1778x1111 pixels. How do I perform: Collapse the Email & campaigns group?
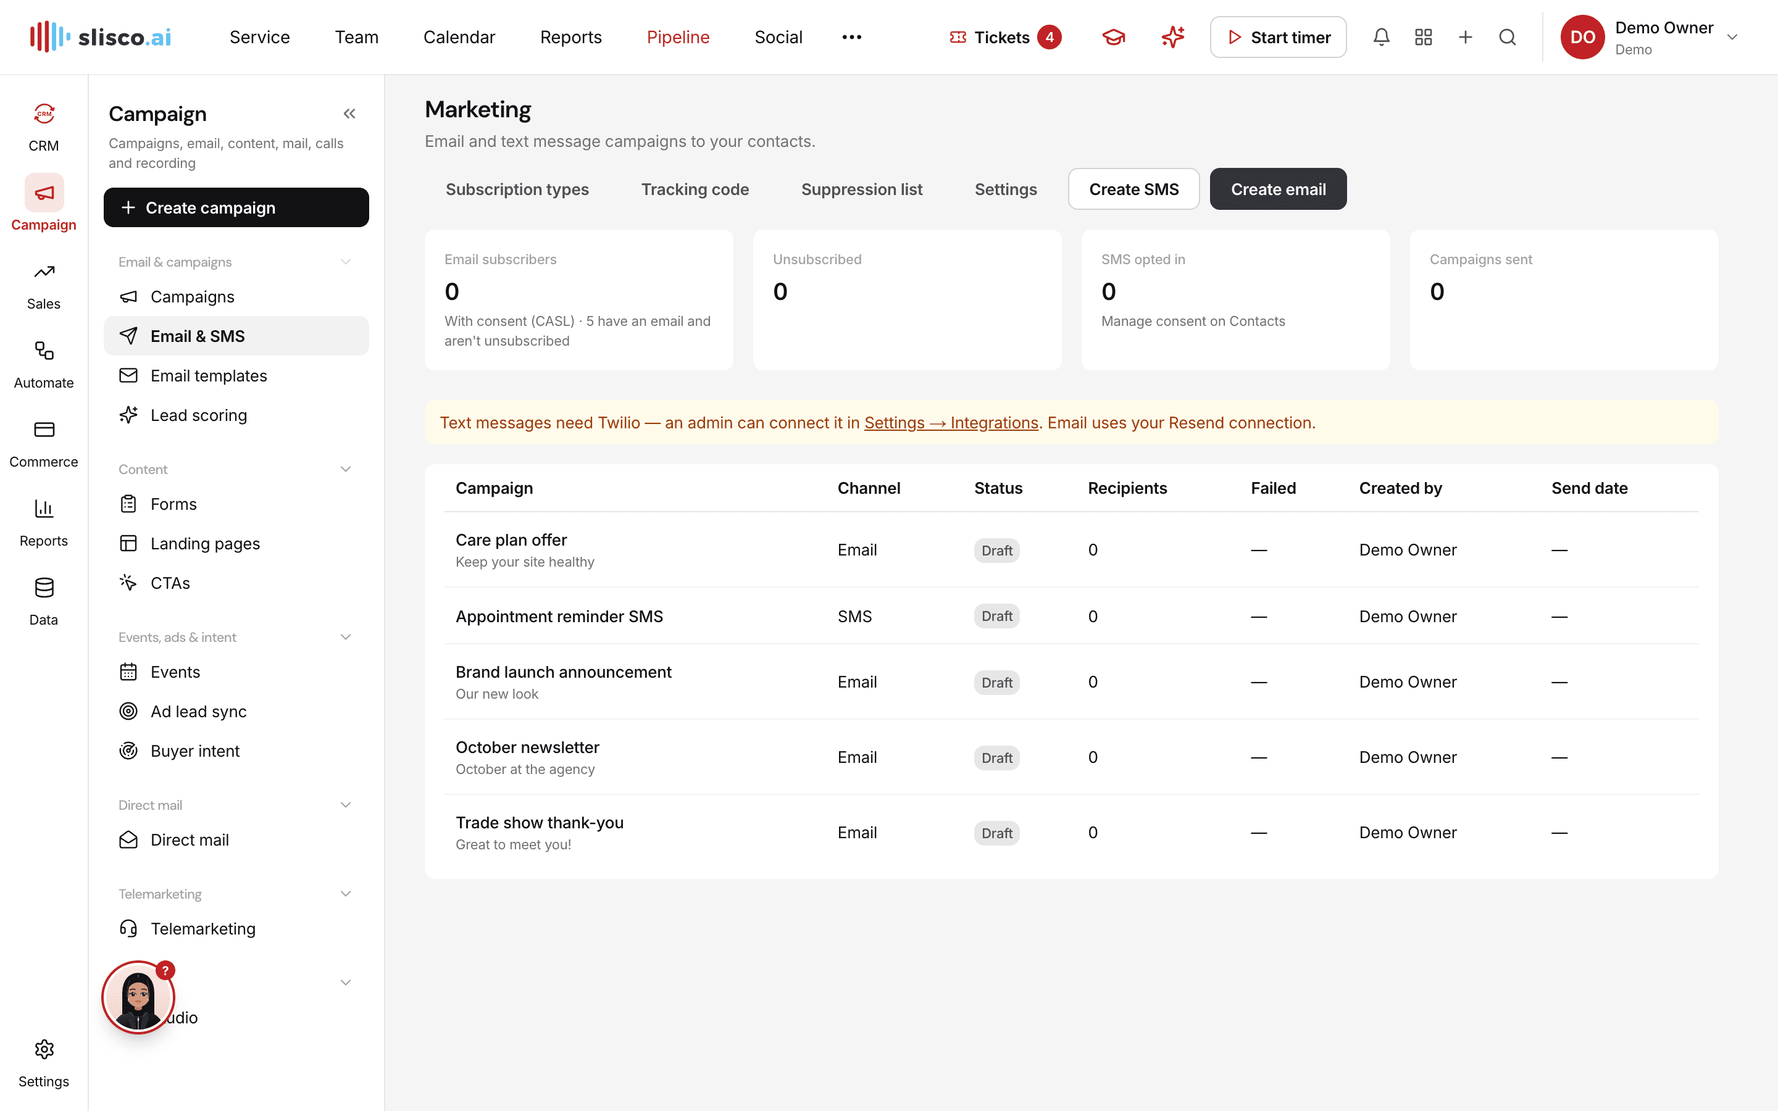[345, 262]
